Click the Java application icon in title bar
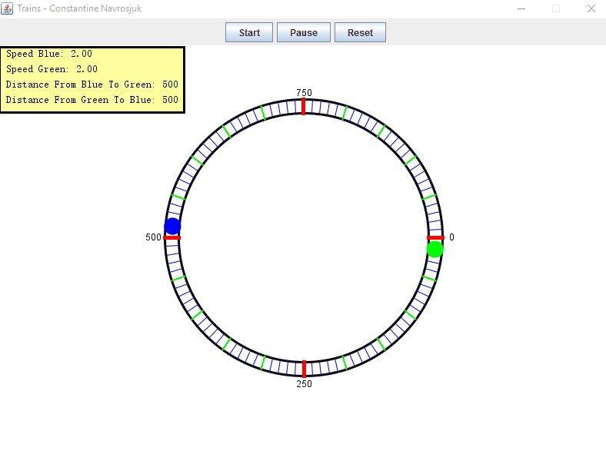This screenshot has width=606, height=454. [8, 8]
